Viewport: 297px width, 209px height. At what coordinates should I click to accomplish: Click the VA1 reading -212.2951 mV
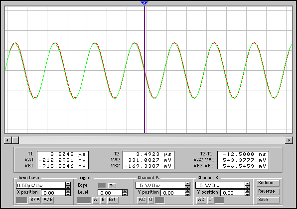(x=62, y=160)
